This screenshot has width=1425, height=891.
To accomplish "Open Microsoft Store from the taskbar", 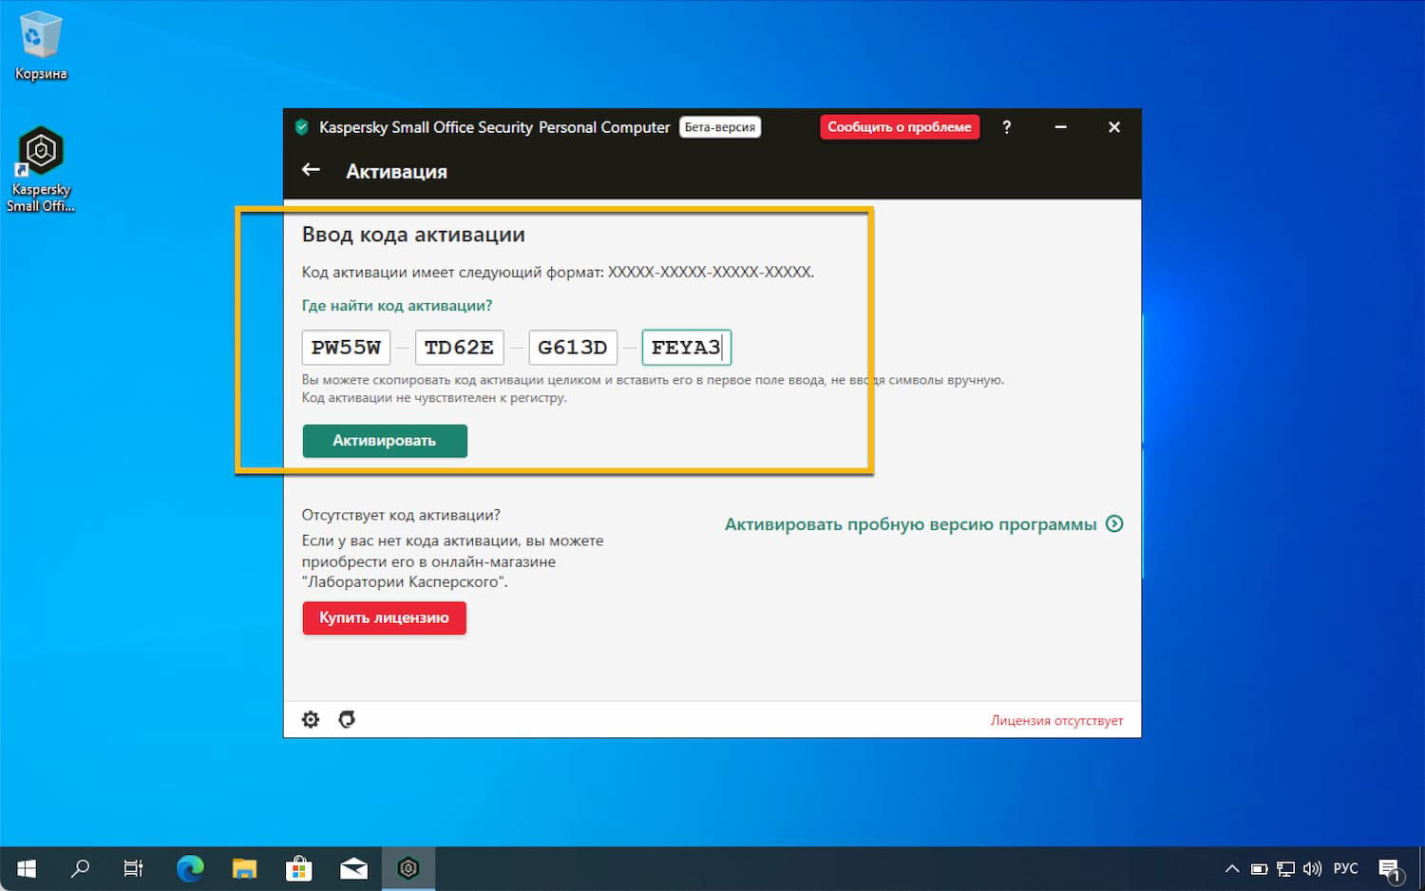I will point(299,868).
